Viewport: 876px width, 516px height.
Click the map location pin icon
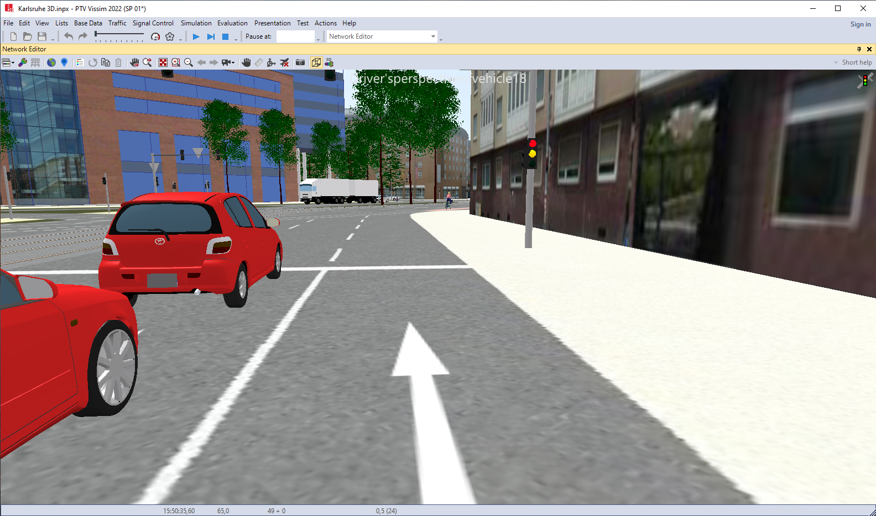pyautogui.click(x=64, y=62)
